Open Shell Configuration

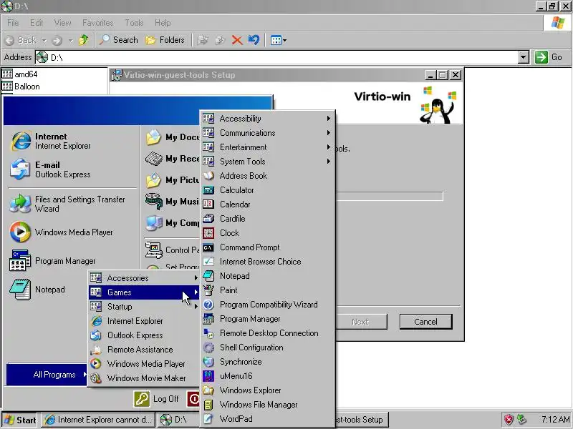(267, 347)
